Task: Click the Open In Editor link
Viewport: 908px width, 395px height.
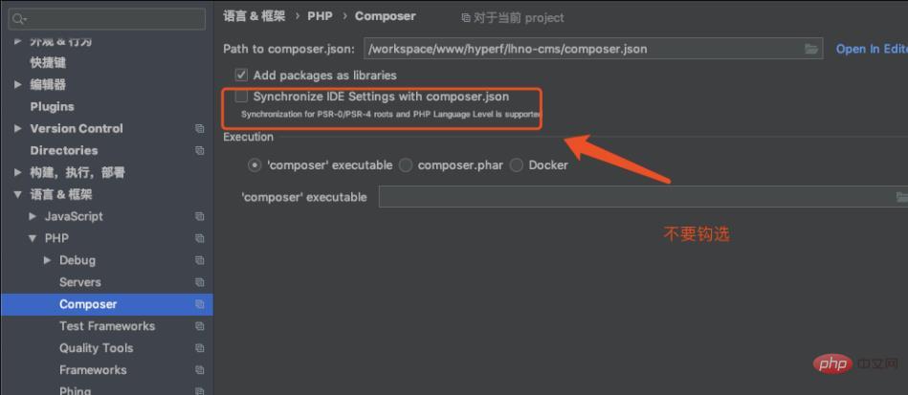Action: [x=871, y=49]
